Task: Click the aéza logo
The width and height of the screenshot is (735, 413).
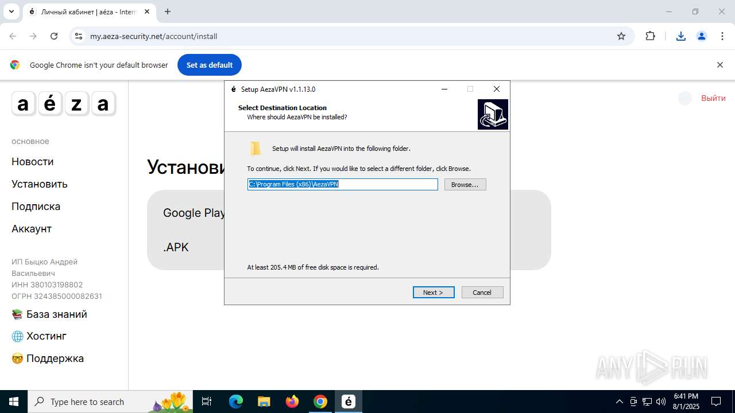Action: (64, 104)
